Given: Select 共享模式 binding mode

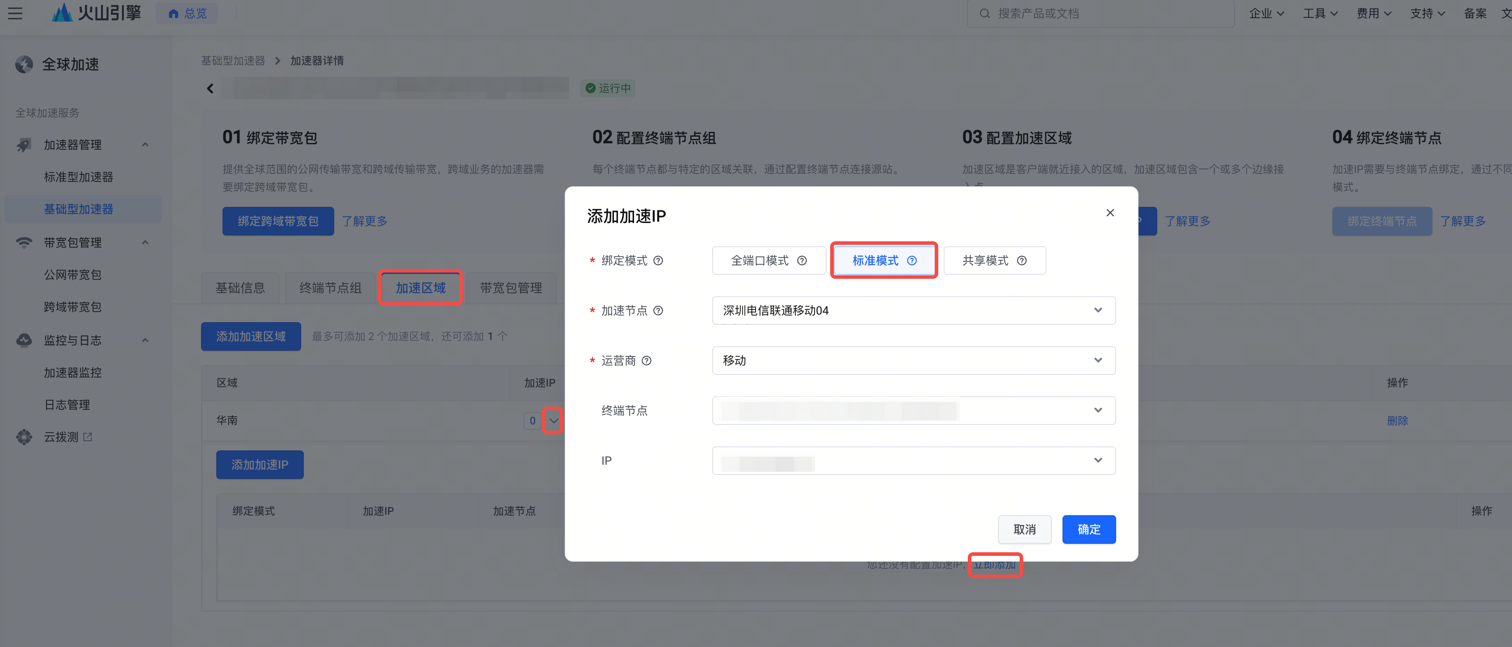Looking at the screenshot, I should pyautogui.click(x=985, y=260).
